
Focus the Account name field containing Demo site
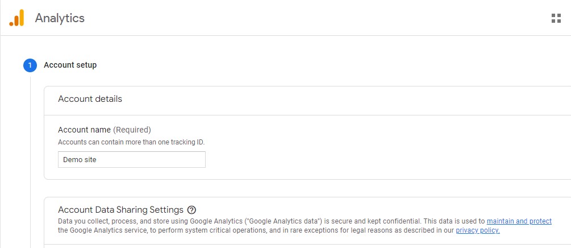tap(131, 160)
